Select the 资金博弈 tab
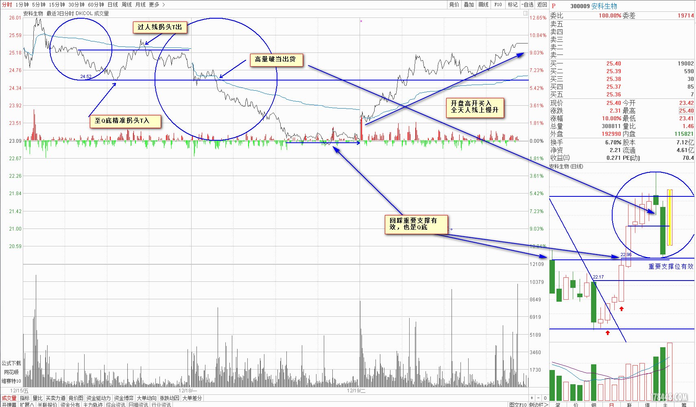Image resolution: width=696 pixels, height=407 pixels. pos(124,398)
